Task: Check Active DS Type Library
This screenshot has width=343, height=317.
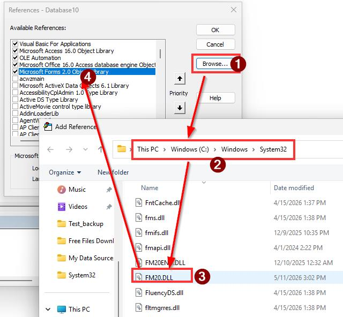Action: [15, 100]
